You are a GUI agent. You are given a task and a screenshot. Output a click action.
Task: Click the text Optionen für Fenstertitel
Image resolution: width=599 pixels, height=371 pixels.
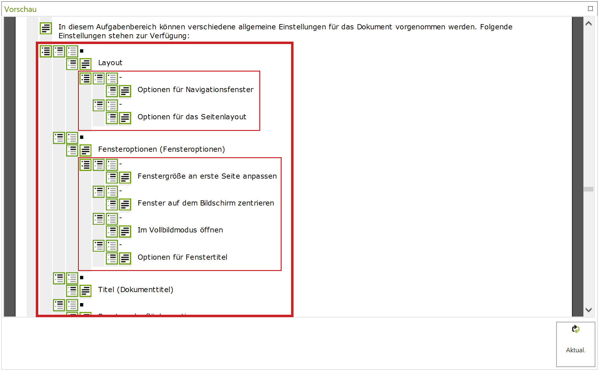tap(182, 257)
